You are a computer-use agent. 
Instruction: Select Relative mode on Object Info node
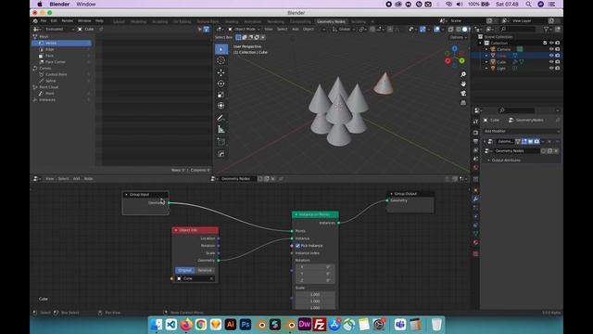pos(205,270)
